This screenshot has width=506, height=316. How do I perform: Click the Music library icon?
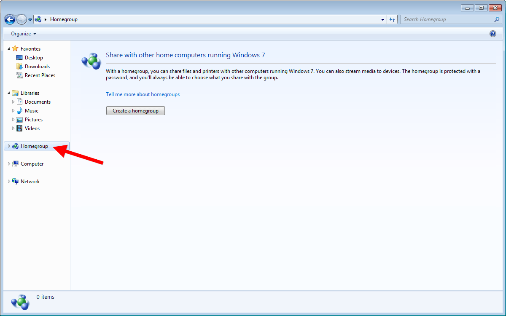(20, 110)
